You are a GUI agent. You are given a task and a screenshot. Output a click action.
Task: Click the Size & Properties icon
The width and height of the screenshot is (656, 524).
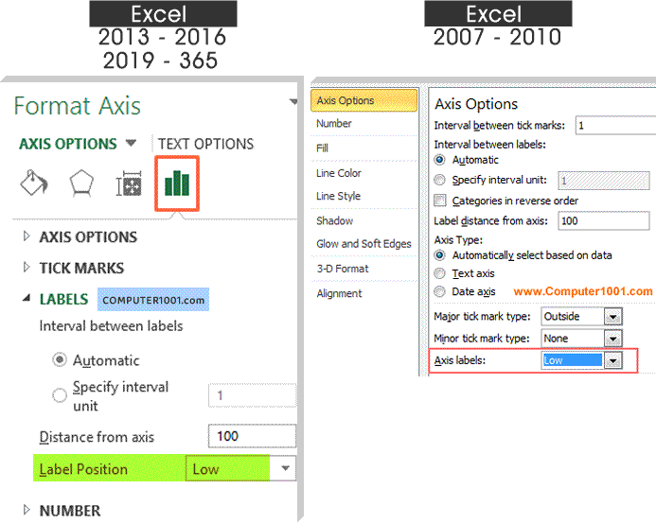point(128,185)
